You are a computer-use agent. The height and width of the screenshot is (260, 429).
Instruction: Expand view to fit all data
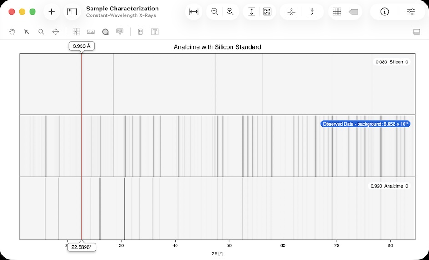coord(267,12)
